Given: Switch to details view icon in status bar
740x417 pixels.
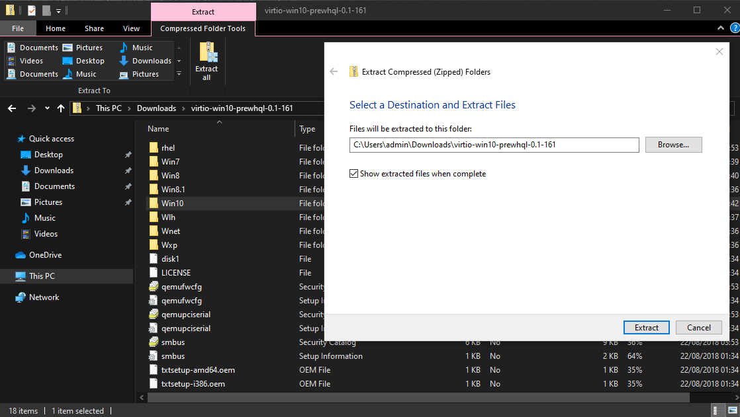Looking at the screenshot, I should click(716, 410).
